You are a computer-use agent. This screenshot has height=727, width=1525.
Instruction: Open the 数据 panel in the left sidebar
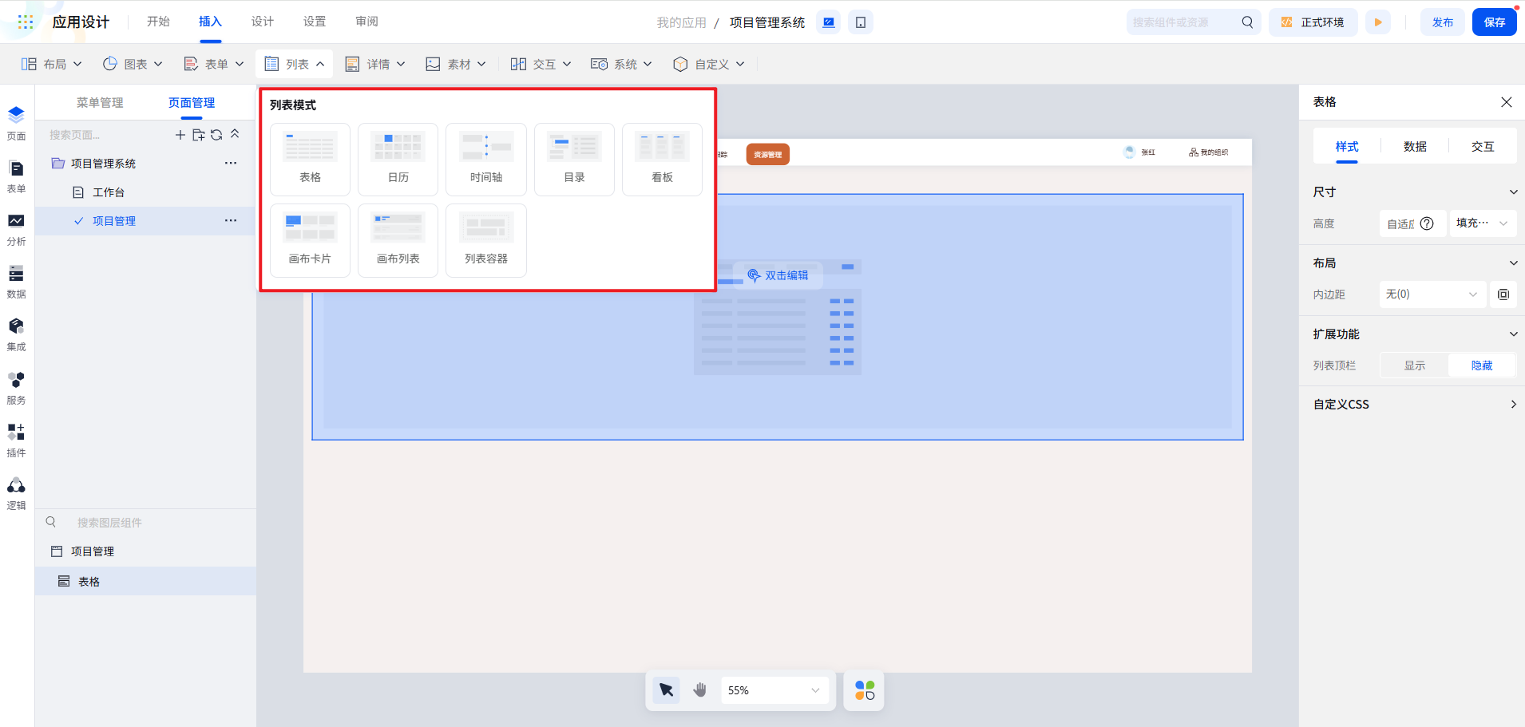click(15, 281)
